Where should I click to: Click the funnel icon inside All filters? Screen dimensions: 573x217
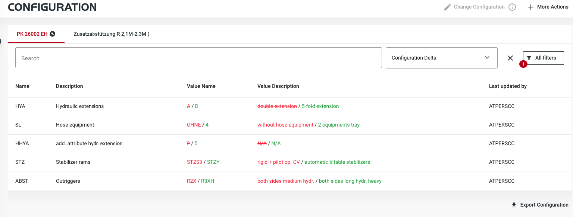click(529, 58)
